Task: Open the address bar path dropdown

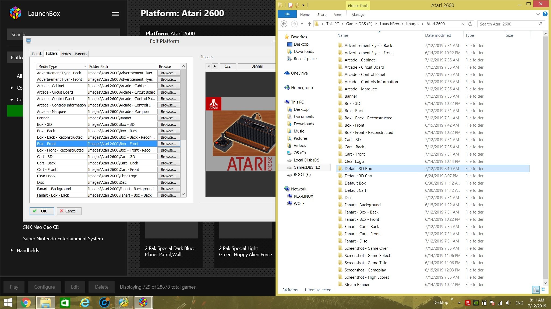Action: click(463, 24)
